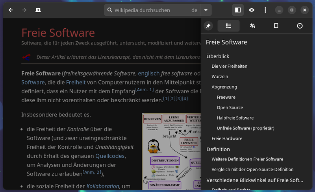Click the eye view options icon
The height and width of the screenshot is (192, 315).
point(252,10)
